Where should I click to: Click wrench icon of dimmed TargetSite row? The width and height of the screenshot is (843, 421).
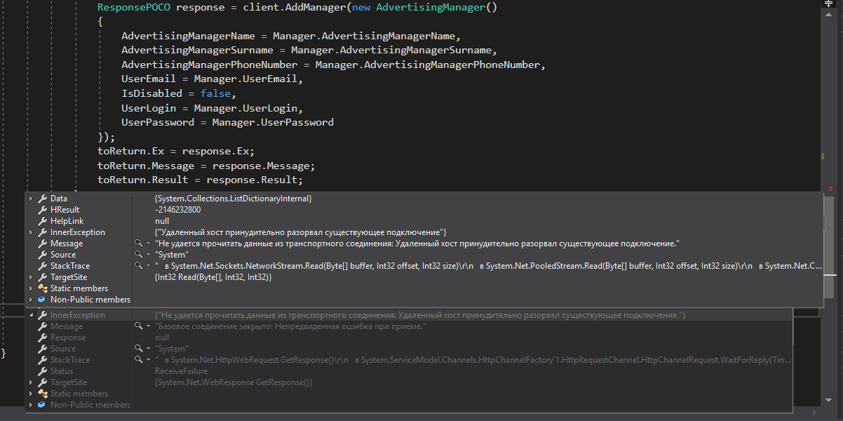click(42, 382)
